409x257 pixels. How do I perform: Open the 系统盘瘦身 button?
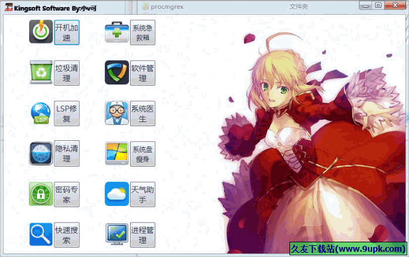click(x=142, y=154)
